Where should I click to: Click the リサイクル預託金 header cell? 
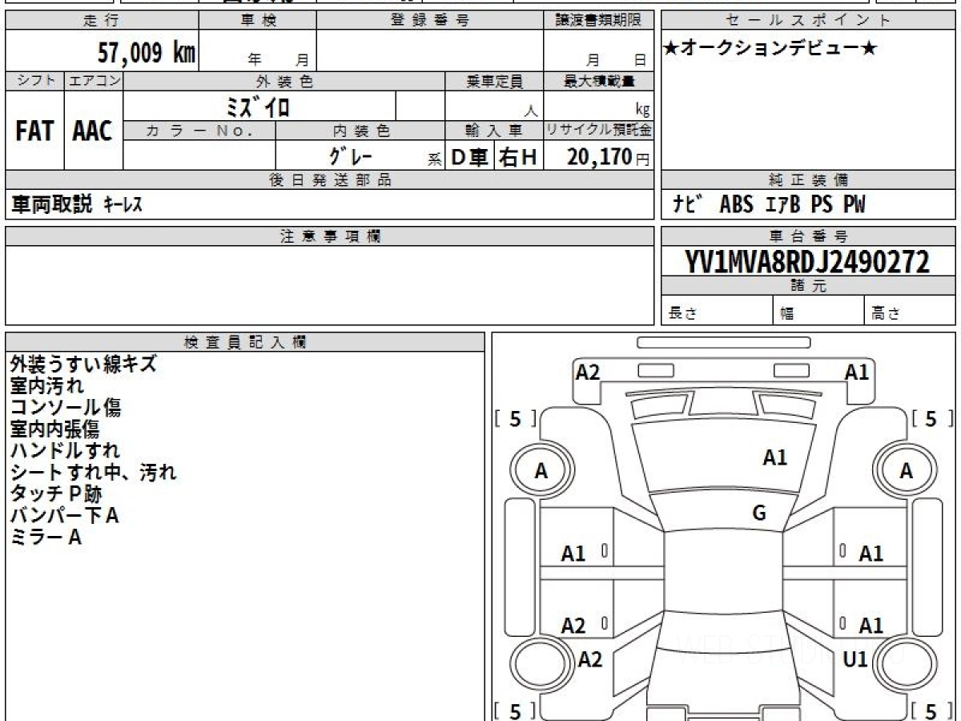599,131
